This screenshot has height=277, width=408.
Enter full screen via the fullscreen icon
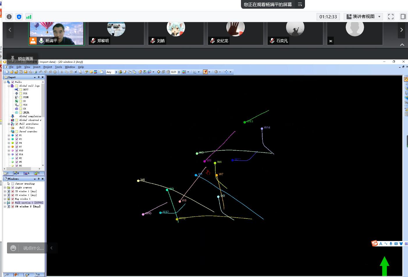pos(391,17)
